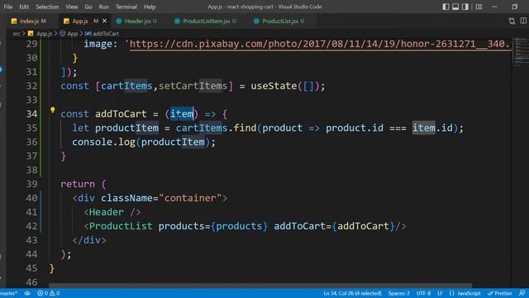529x298 pixels.
Task: Click '{products}' prop value on line 42
Action: 239,226
